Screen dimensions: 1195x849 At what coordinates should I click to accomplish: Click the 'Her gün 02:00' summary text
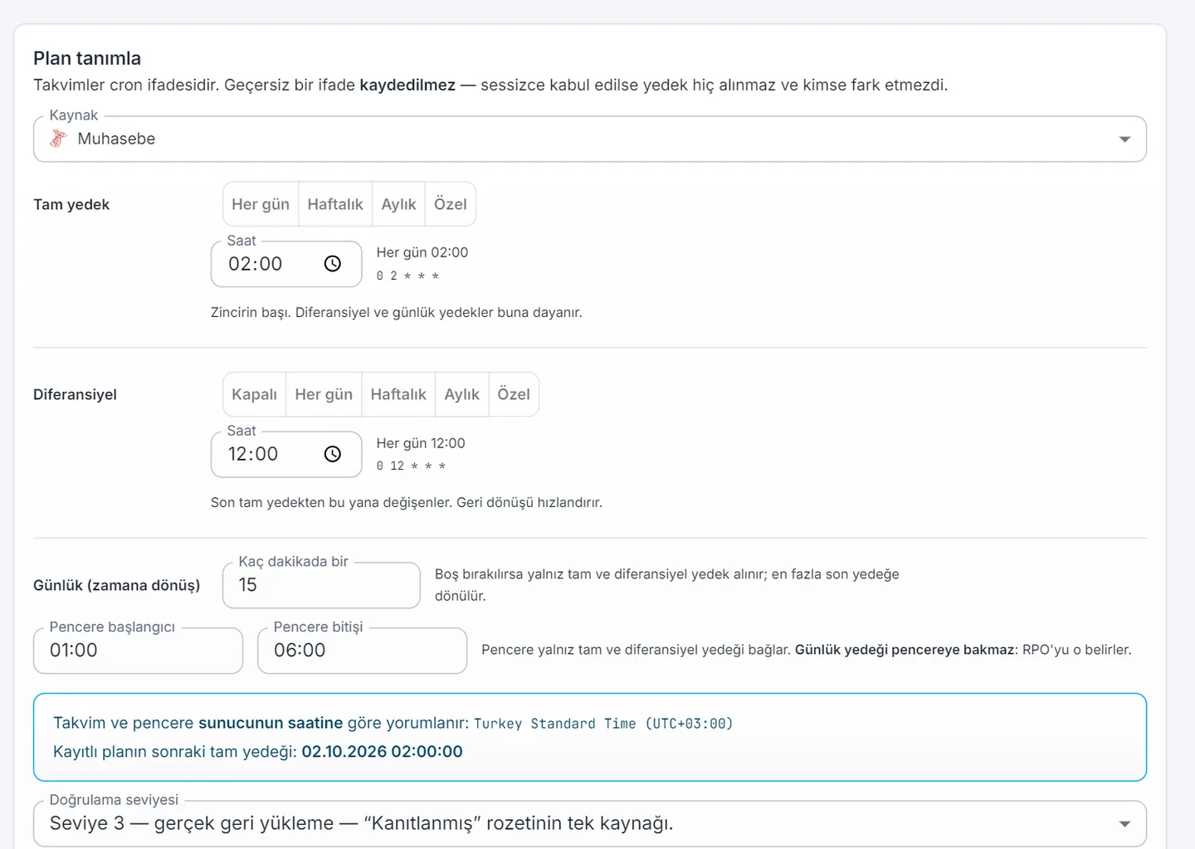click(422, 252)
